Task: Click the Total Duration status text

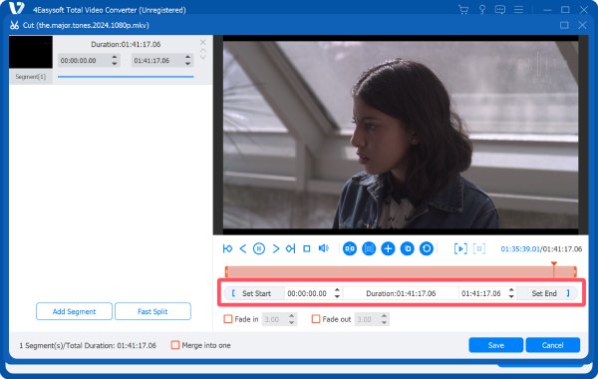Action: [x=88, y=345]
